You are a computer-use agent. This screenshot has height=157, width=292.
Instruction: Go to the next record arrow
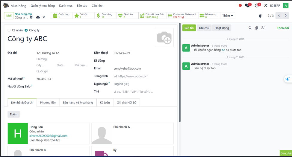[286, 16]
